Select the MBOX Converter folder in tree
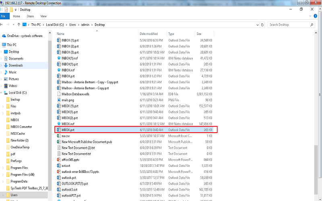The width and height of the screenshot is (322, 201). tap(21, 127)
